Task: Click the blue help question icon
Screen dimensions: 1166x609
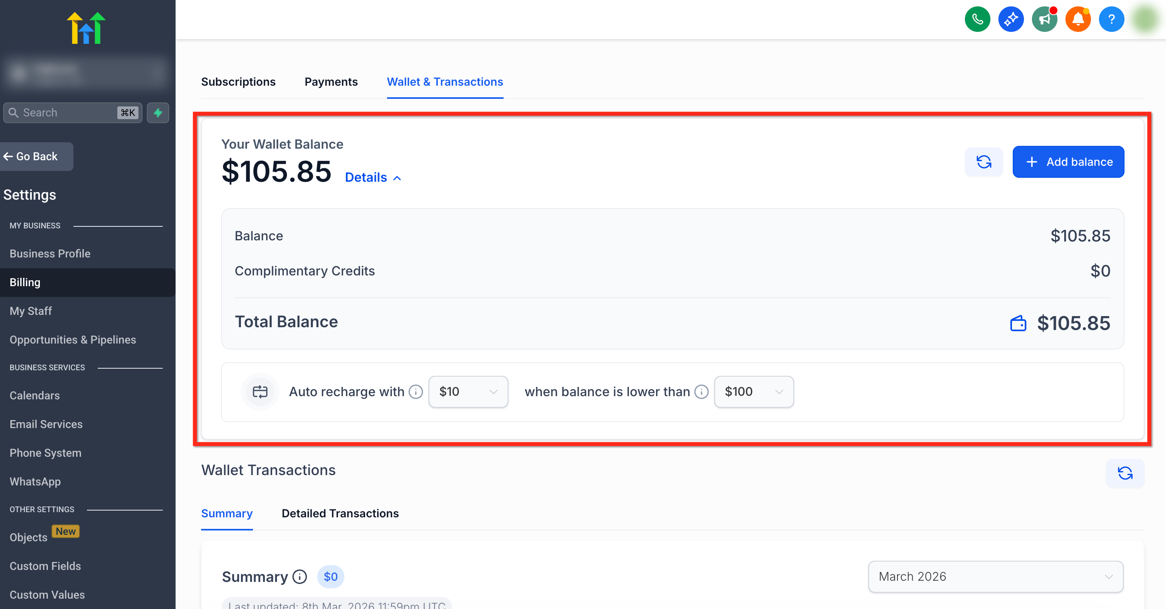Action: point(1111,20)
